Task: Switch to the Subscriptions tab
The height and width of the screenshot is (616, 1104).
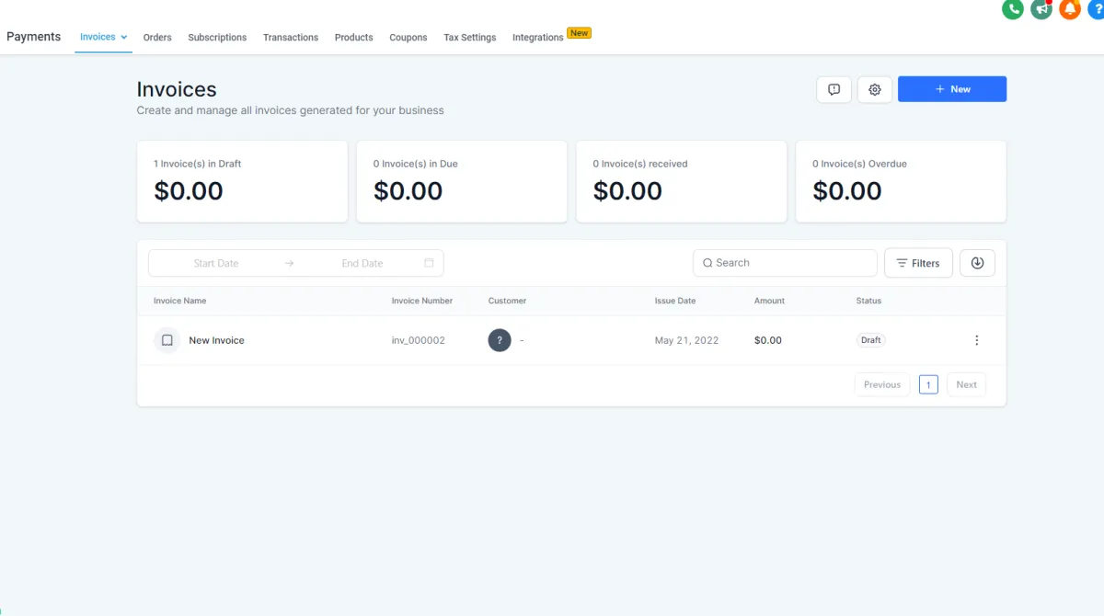Action: [217, 38]
